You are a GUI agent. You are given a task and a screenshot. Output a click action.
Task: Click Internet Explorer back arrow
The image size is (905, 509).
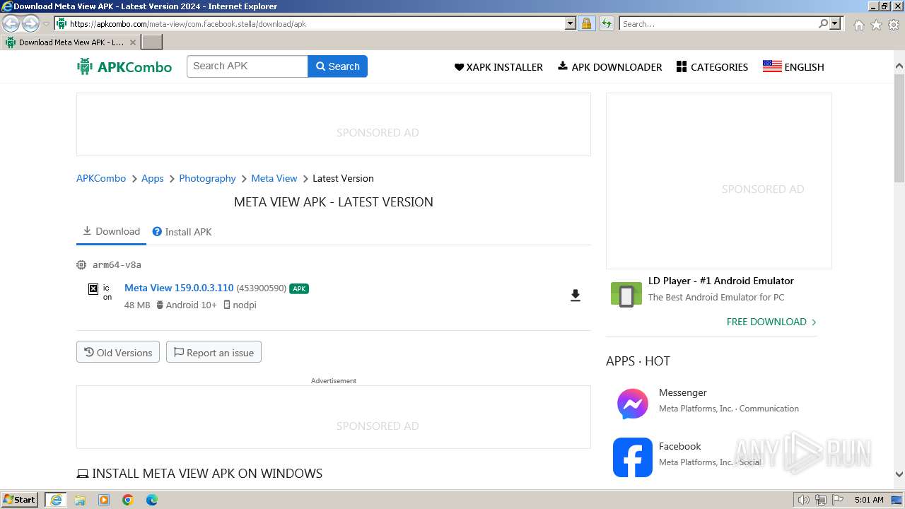pos(11,24)
